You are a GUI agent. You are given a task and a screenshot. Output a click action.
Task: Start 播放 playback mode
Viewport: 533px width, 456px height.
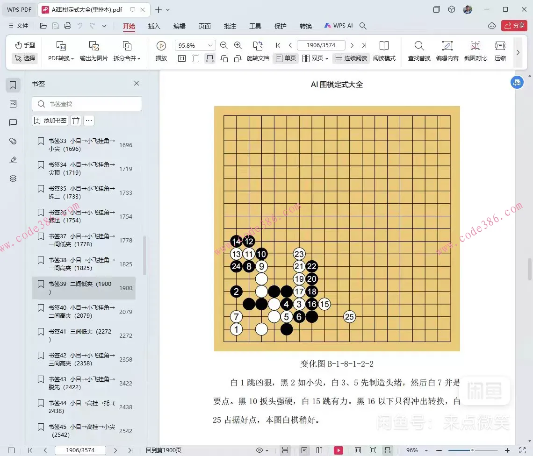point(160,49)
